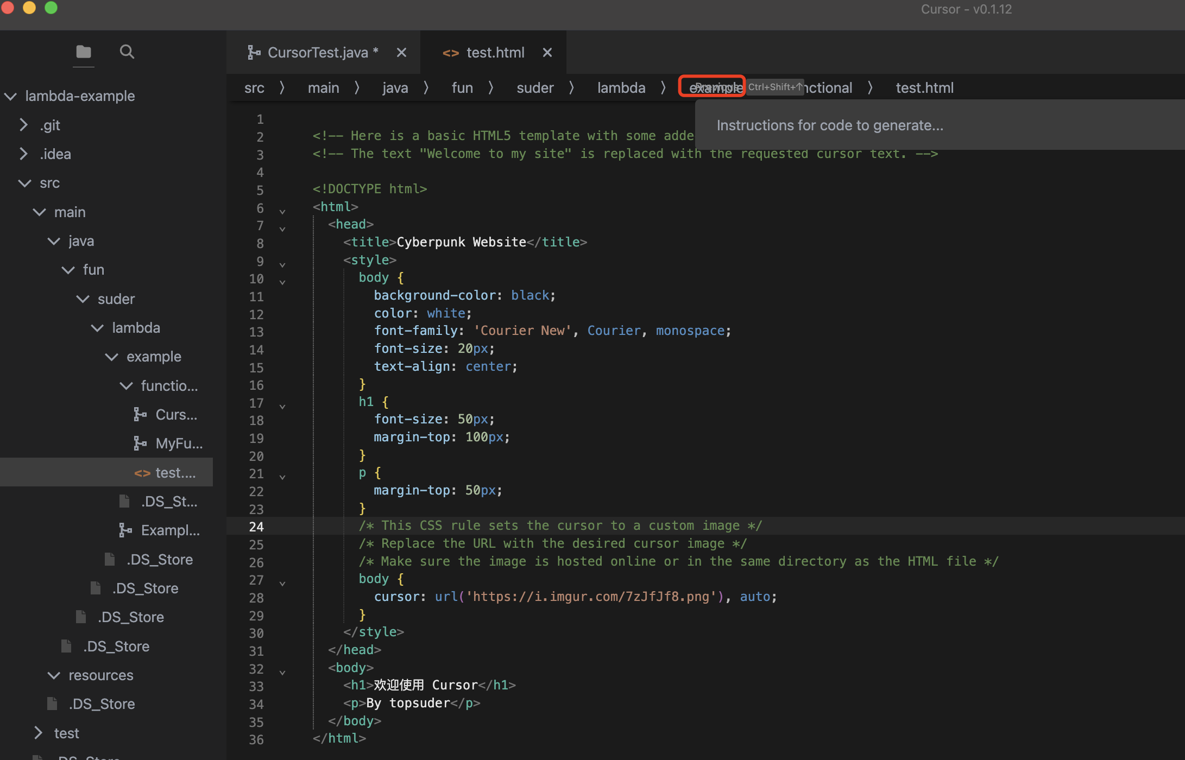The image size is (1185, 760).
Task: Click the Java icon on the CursorTest.java tab
Action: click(254, 52)
